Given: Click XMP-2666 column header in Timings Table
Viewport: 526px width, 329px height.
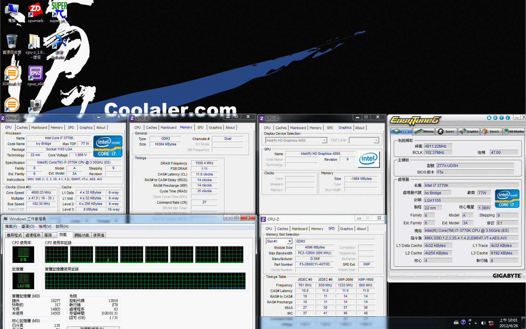Looking at the screenshot, I should point(345,279).
